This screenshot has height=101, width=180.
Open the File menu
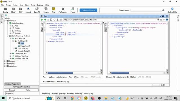pos(2,5)
